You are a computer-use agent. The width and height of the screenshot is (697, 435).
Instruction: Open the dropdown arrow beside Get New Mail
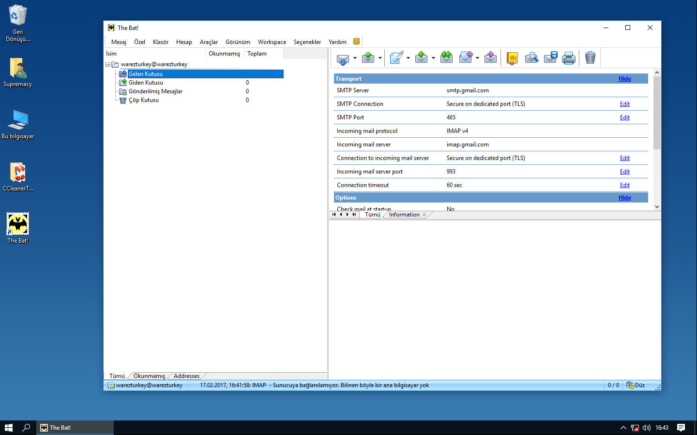point(355,58)
